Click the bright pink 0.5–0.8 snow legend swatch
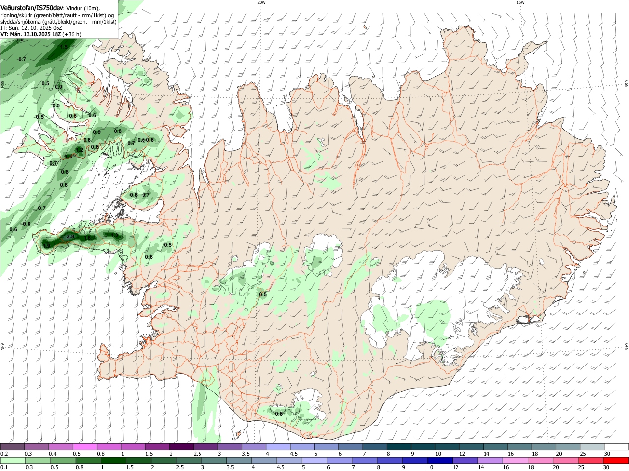Image resolution: width=629 pixels, height=471 pixels. (85, 446)
